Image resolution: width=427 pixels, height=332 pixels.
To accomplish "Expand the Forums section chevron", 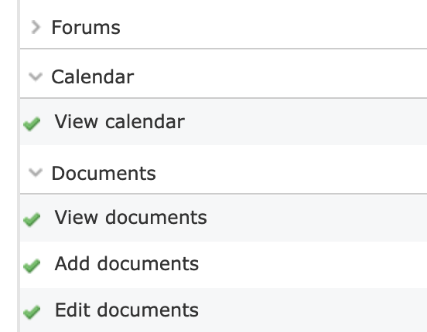I will [x=36, y=27].
